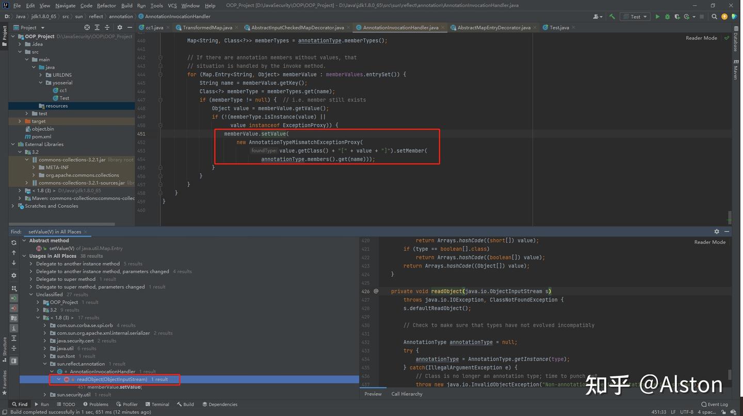The image size is (743, 416).
Task: Show the Call Hierarchy tab in preview
Action: point(407,394)
